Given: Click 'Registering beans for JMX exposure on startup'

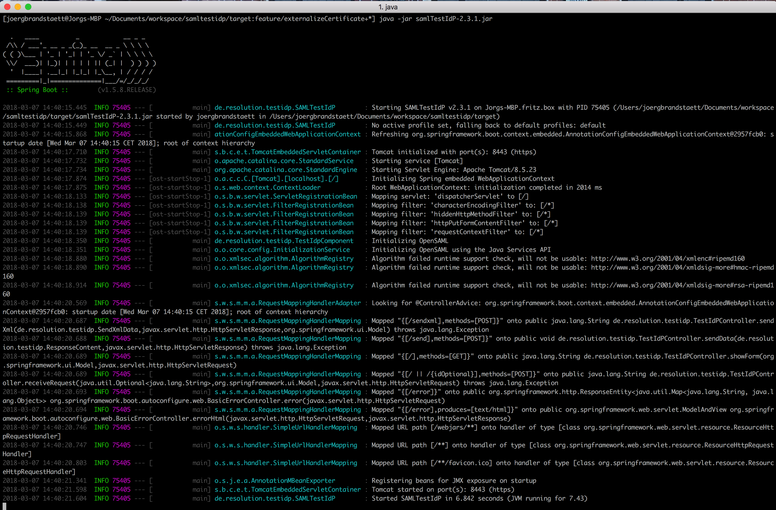Looking at the screenshot, I should [x=454, y=481].
